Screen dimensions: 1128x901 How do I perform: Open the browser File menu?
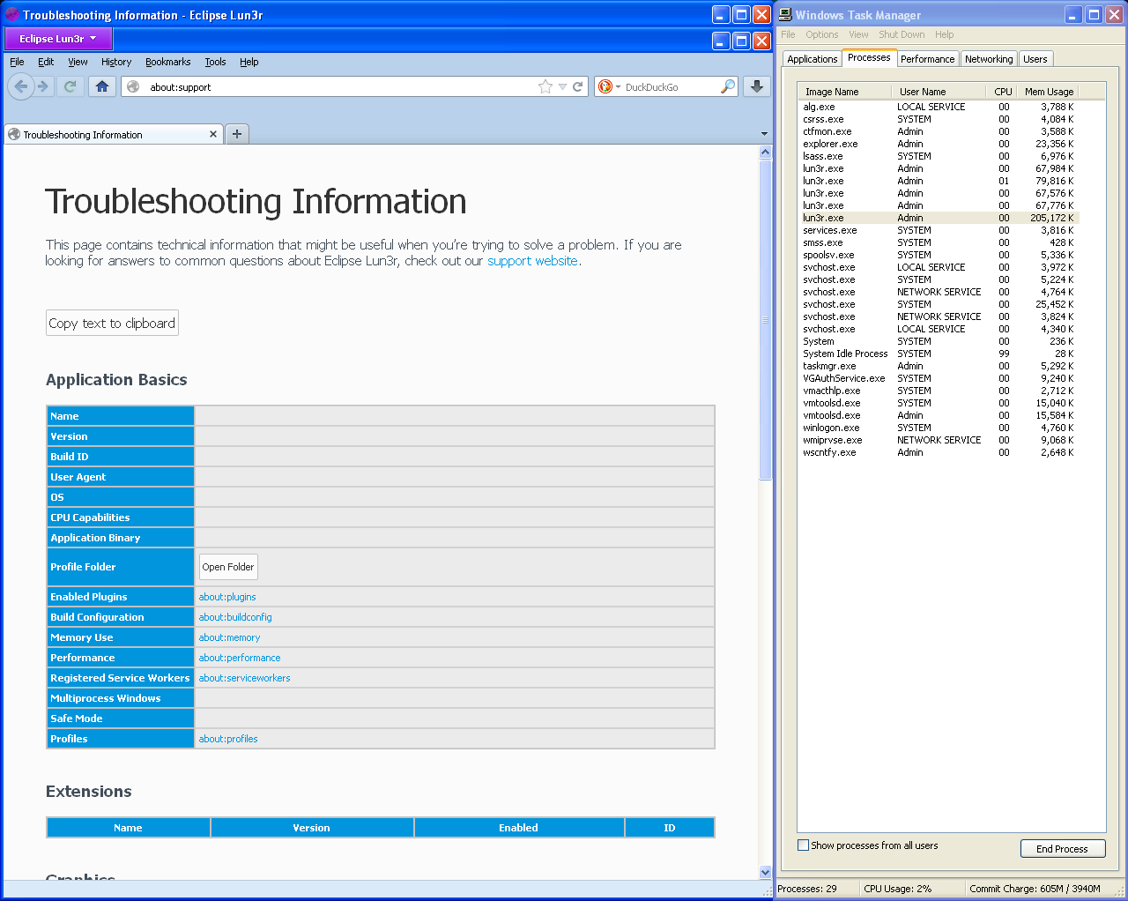17,62
